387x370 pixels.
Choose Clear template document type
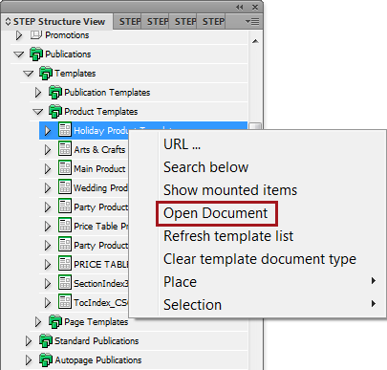(260, 259)
